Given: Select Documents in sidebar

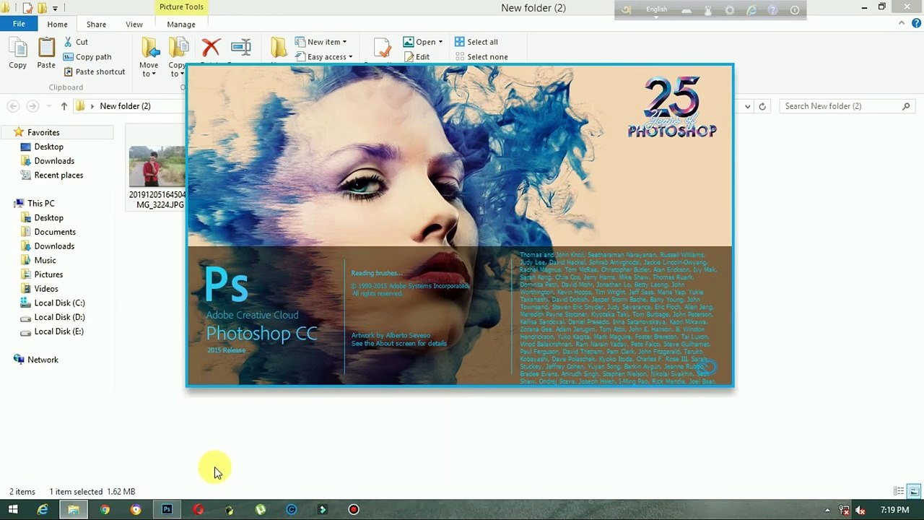Looking at the screenshot, I should click(55, 232).
